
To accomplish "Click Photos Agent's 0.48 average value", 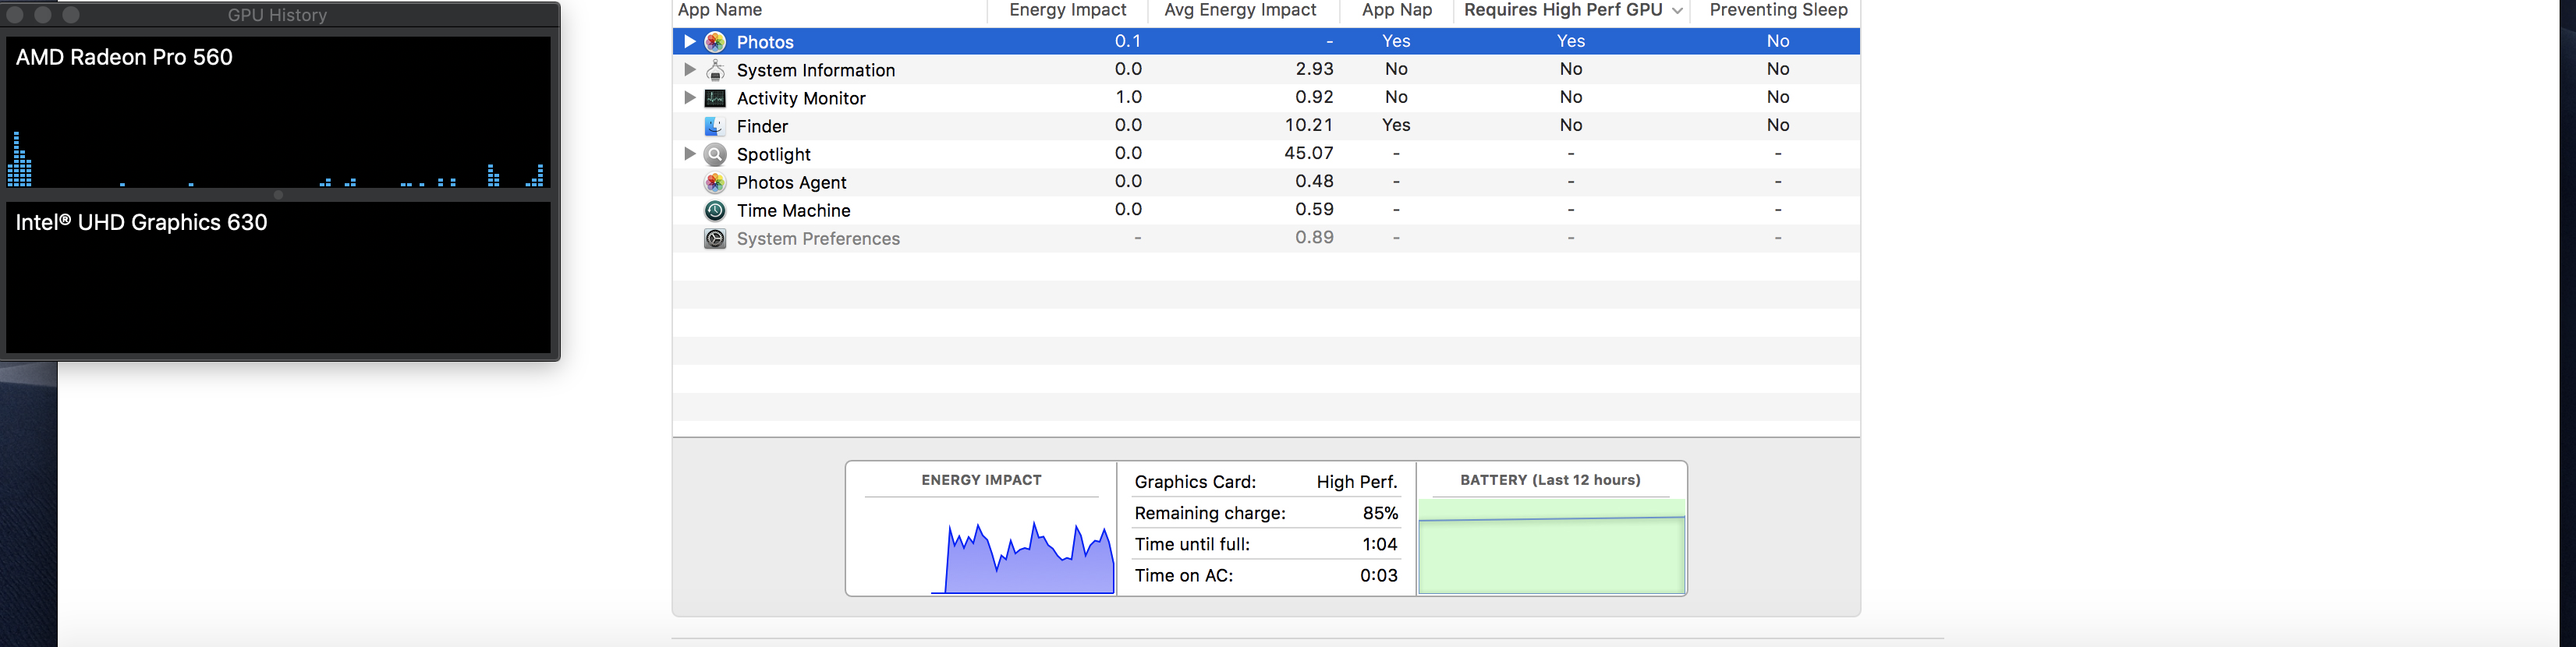I will pyautogui.click(x=1314, y=181).
